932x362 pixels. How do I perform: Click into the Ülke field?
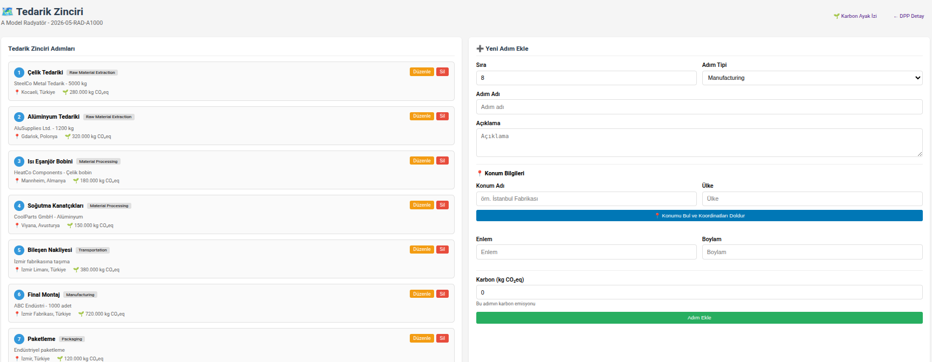[812, 199]
